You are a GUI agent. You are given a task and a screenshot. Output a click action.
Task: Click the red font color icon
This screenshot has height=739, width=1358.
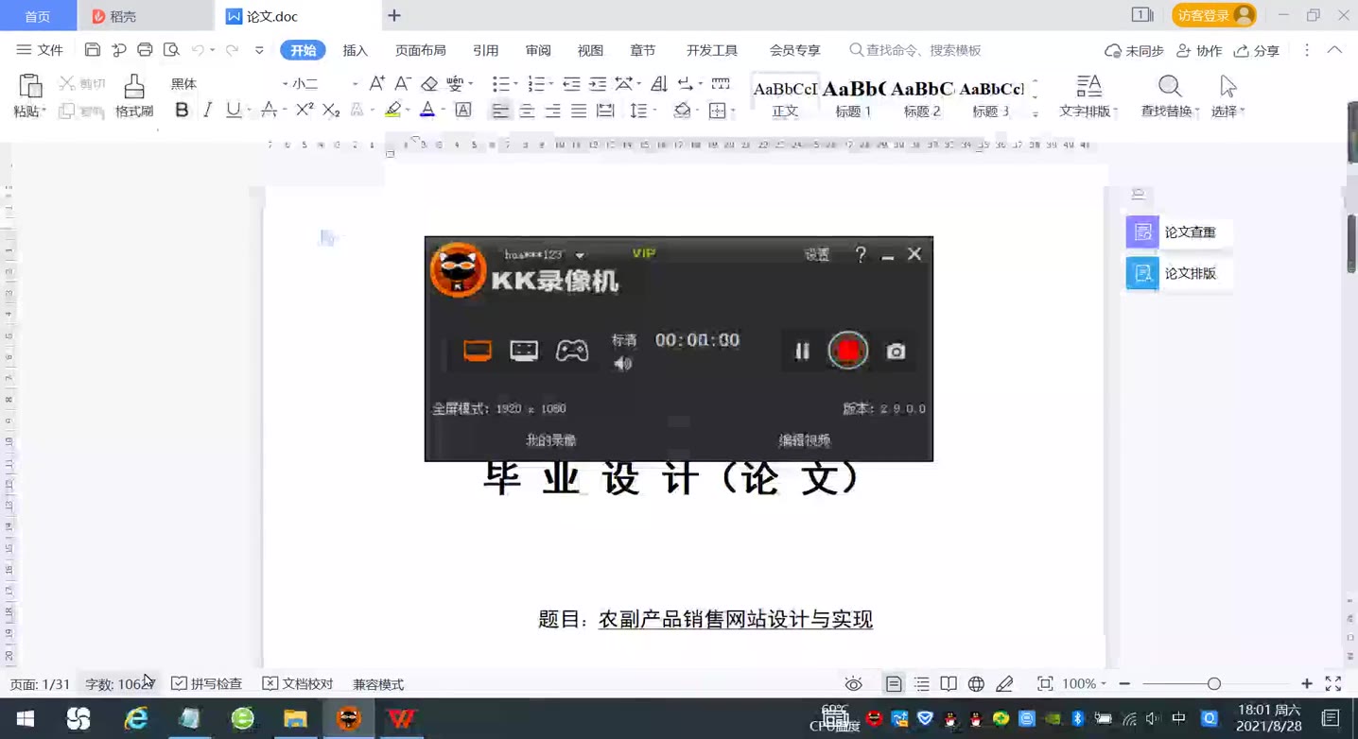coord(427,111)
